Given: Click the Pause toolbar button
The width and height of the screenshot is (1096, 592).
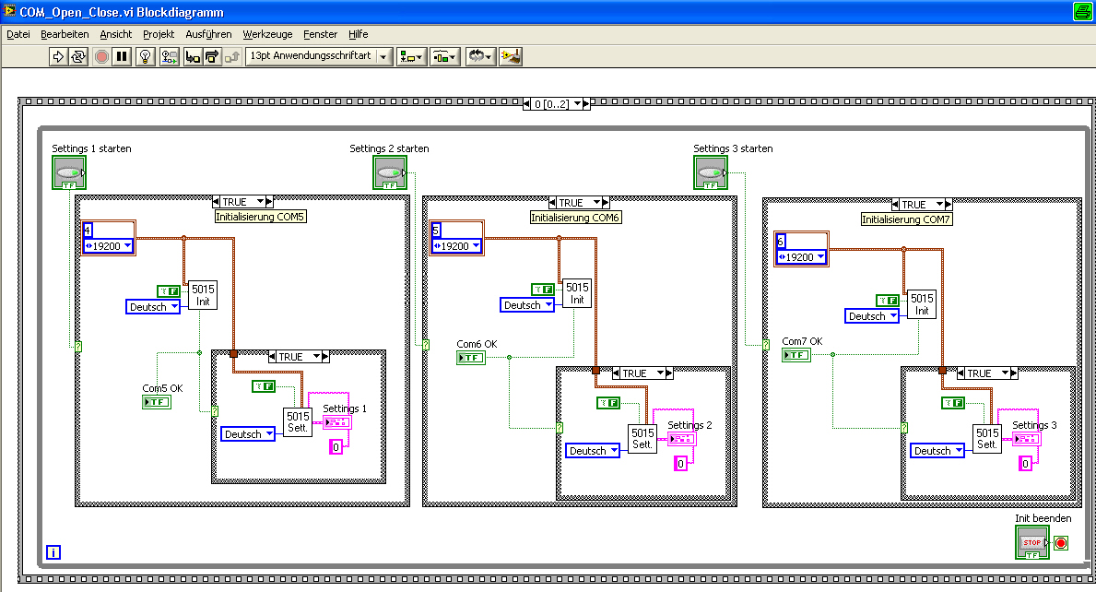Looking at the screenshot, I should tap(122, 56).
